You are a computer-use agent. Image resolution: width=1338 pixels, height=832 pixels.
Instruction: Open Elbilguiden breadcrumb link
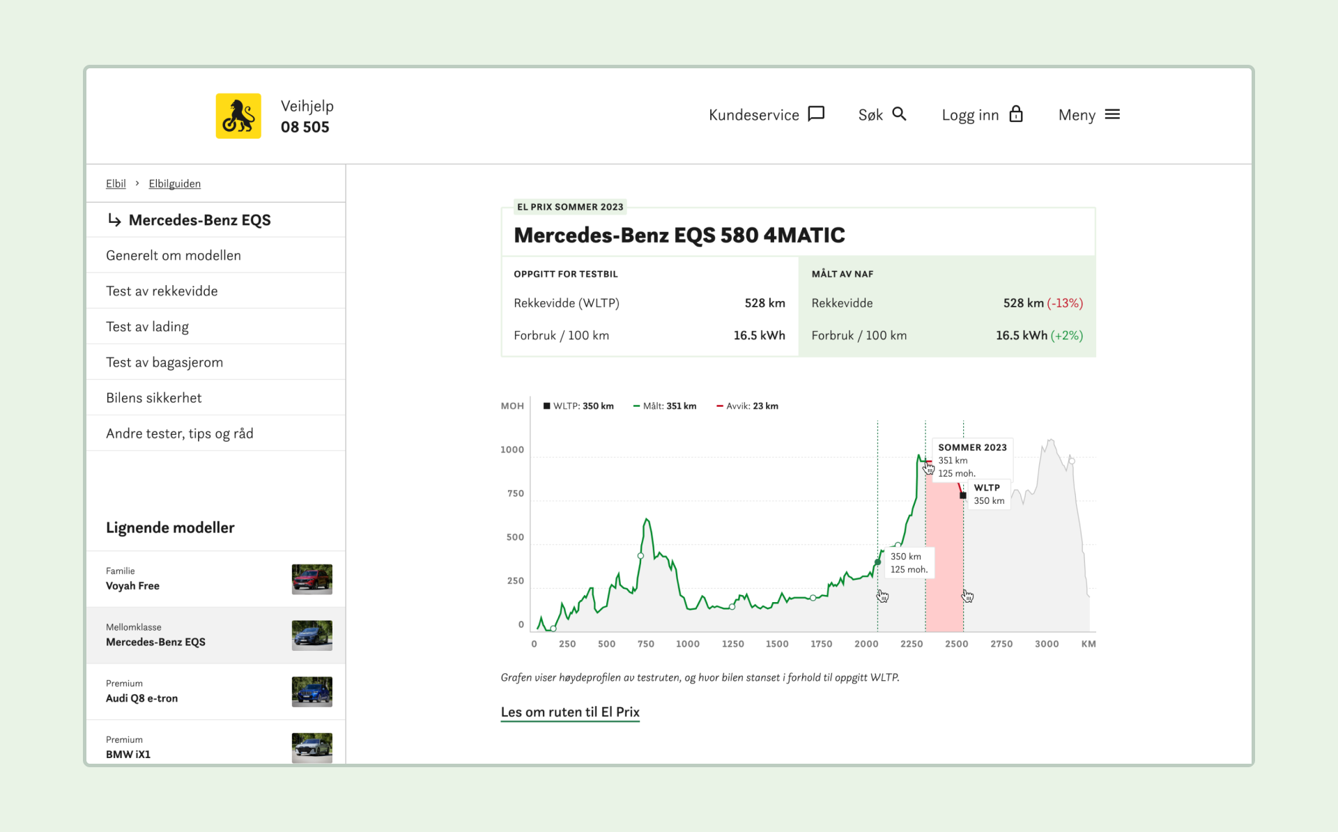[x=174, y=183]
